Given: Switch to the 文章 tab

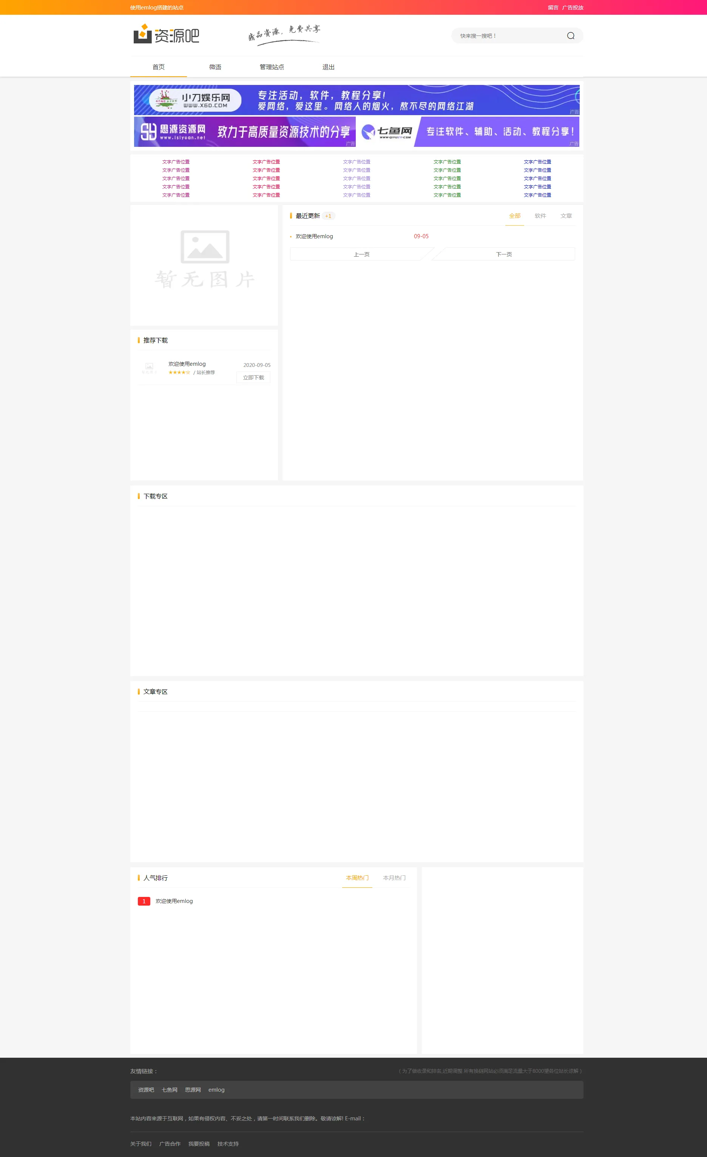Looking at the screenshot, I should [566, 216].
